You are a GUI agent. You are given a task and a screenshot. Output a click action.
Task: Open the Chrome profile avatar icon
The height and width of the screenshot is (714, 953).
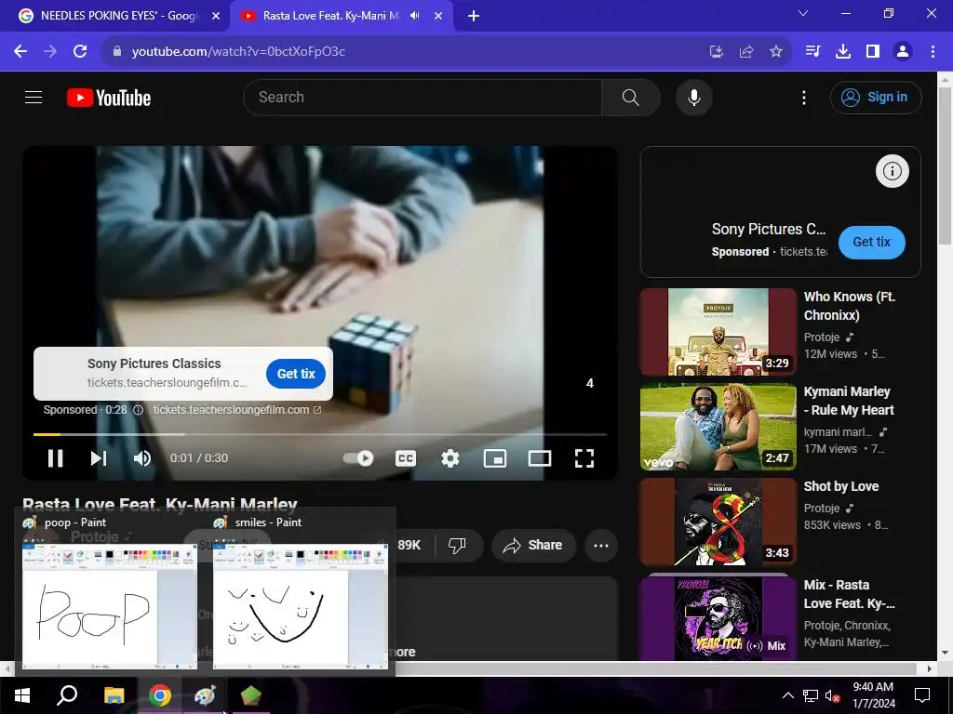(903, 52)
